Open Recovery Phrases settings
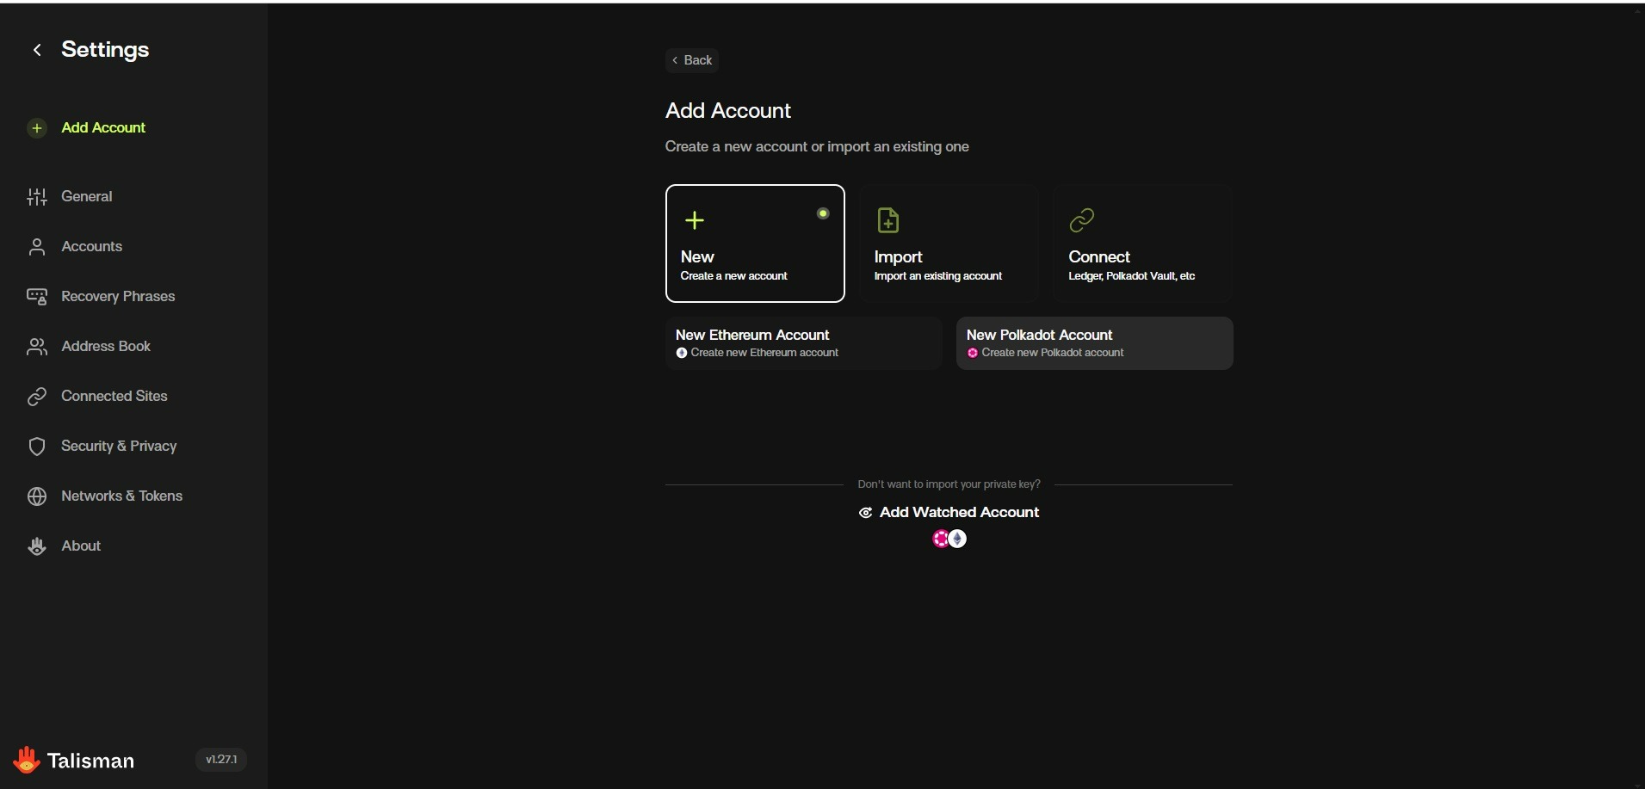The width and height of the screenshot is (1645, 789). 118,297
